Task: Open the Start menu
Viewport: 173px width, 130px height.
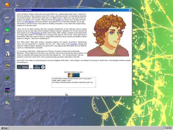Action: [4, 128]
